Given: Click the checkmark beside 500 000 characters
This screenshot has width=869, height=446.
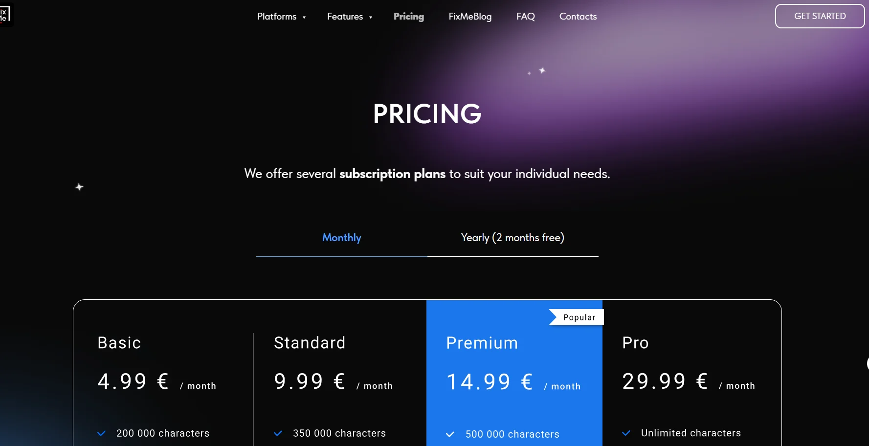Looking at the screenshot, I should [x=450, y=434].
